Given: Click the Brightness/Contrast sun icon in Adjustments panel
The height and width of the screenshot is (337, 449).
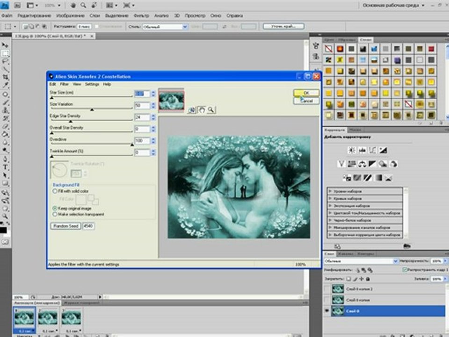Looking at the screenshot, I should (352, 150).
